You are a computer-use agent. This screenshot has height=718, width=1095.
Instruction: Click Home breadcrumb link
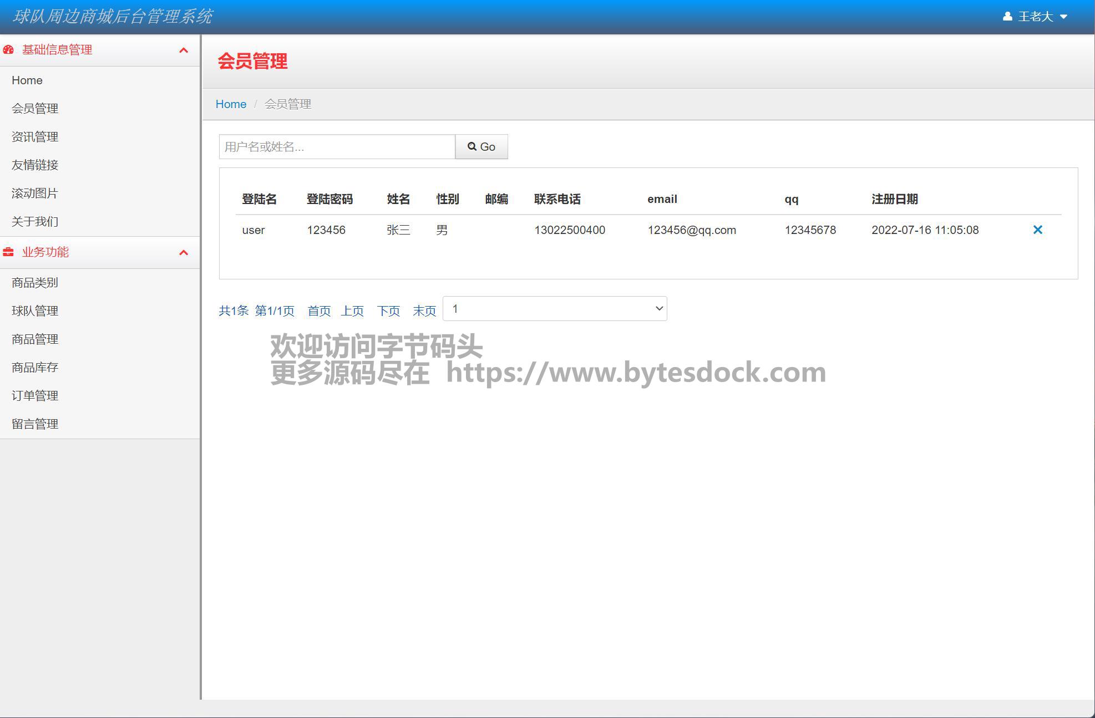click(x=231, y=104)
